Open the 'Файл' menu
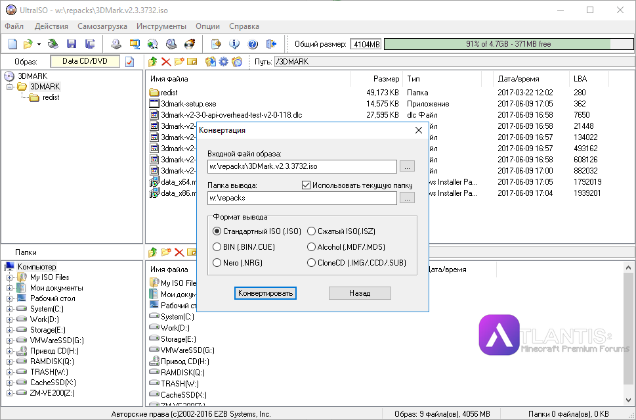The height and width of the screenshot is (420, 636). point(14,26)
